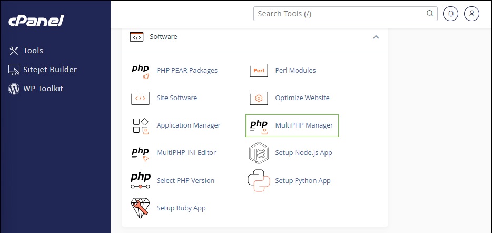Open the MultiPHP INI Editor link

pyautogui.click(x=186, y=153)
